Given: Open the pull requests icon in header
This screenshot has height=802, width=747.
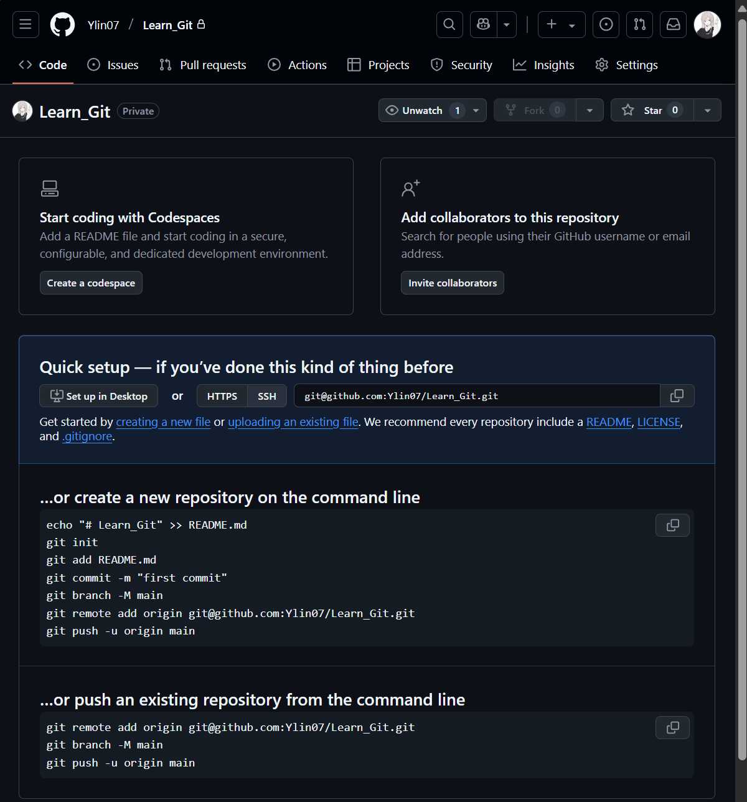Looking at the screenshot, I should click(640, 24).
